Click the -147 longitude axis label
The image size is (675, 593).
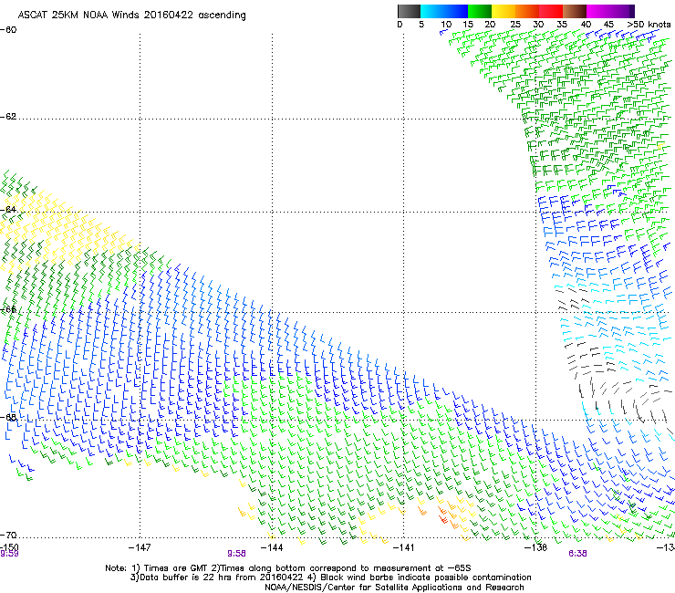coord(140,547)
